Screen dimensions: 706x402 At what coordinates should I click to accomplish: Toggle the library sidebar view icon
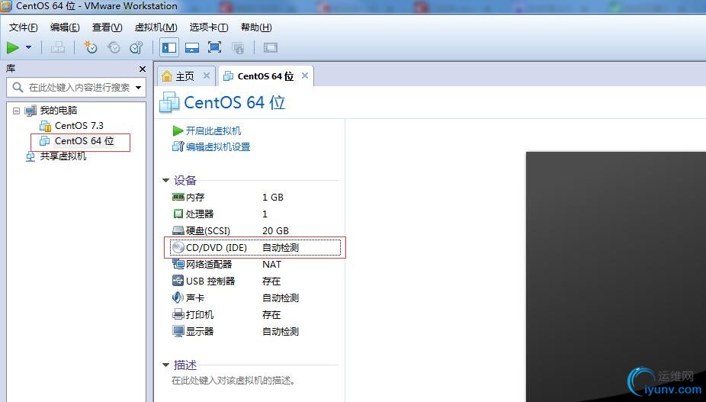[168, 47]
